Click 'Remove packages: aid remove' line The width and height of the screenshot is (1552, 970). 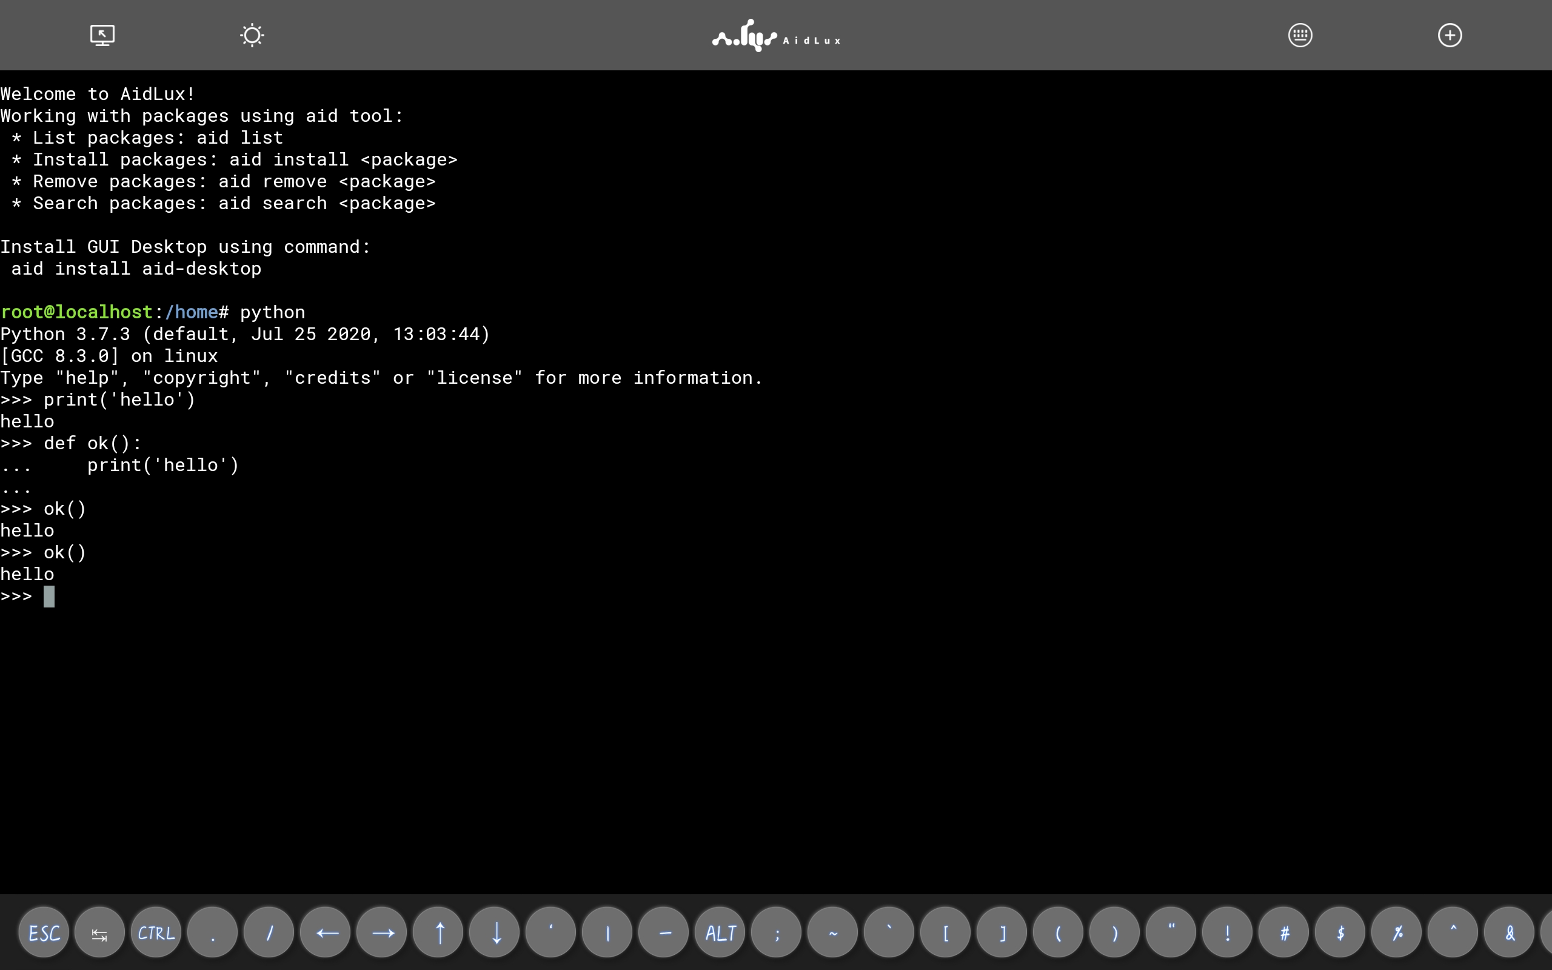[223, 181]
